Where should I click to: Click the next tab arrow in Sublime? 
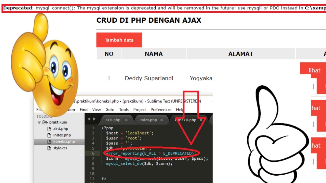click(x=94, y=119)
